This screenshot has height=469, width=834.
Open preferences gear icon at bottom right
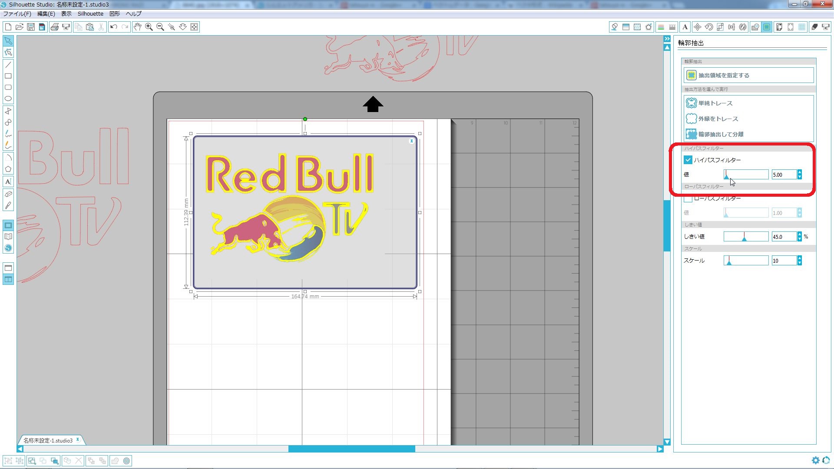(815, 460)
